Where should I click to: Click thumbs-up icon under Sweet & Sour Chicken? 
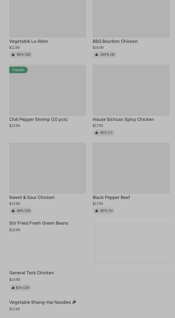tap(13, 211)
